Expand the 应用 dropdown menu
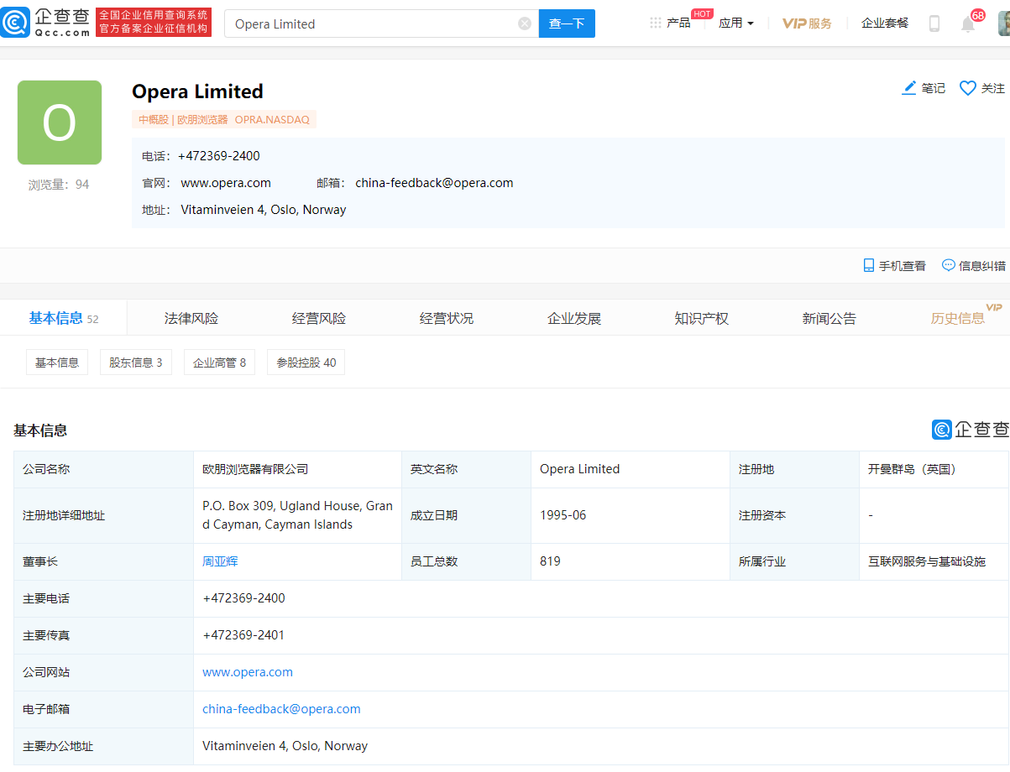Image resolution: width=1010 pixels, height=772 pixels. pos(736,23)
